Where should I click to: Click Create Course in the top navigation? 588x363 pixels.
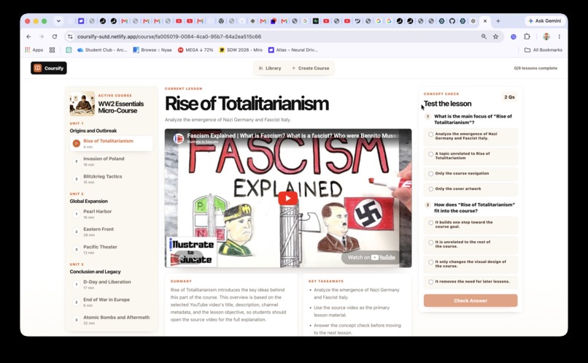click(311, 69)
